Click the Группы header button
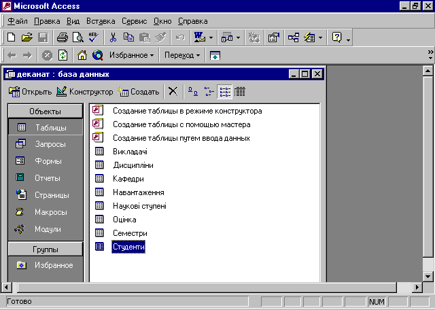Screen dimensions: 435x310 tap(46, 249)
